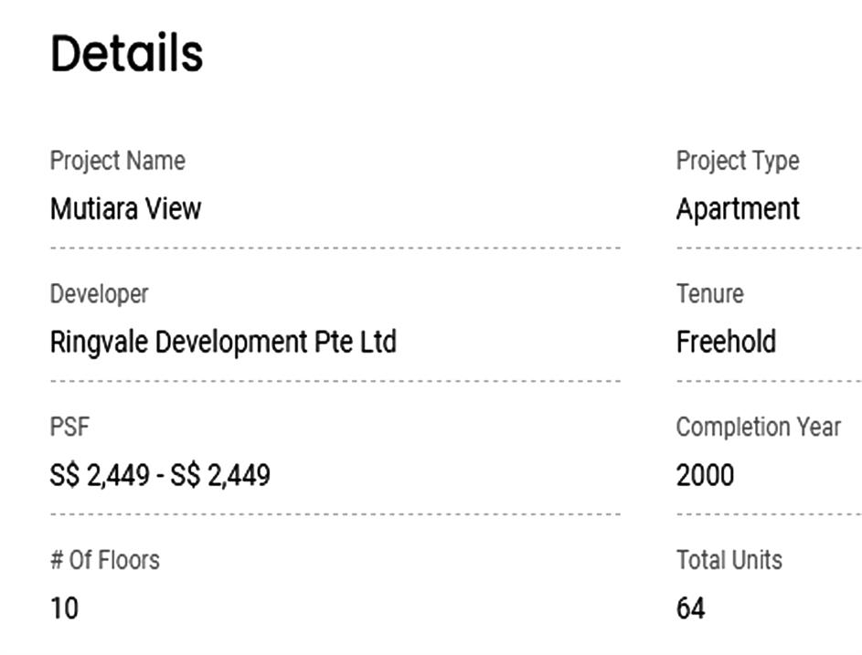Select the S$ 2,449 - S$ 2,449 price range
Image resolution: width=862 pixels, height=655 pixels.
[x=160, y=475]
